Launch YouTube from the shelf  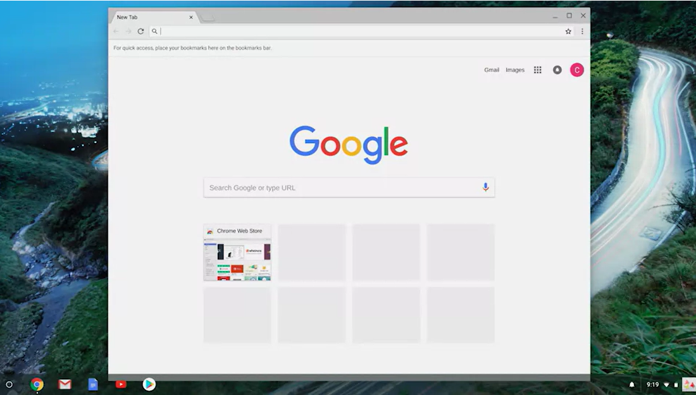(121, 384)
